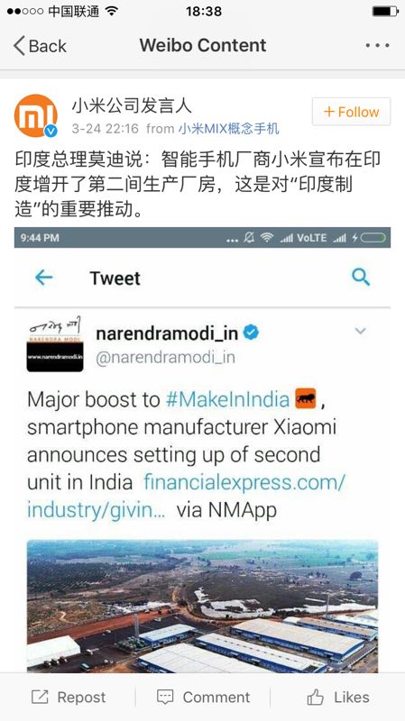Open the three-dot more options menu

coord(377,46)
